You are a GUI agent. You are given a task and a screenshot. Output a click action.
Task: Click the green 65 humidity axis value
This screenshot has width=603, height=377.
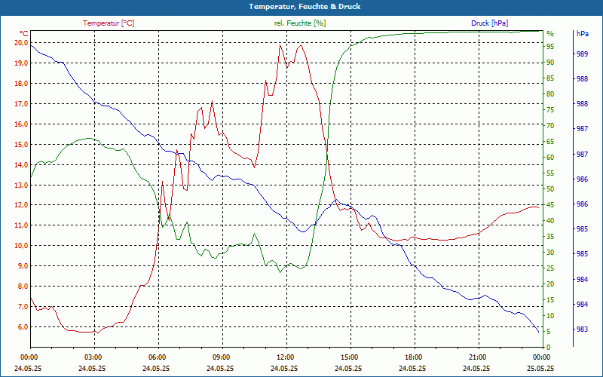[550, 142]
